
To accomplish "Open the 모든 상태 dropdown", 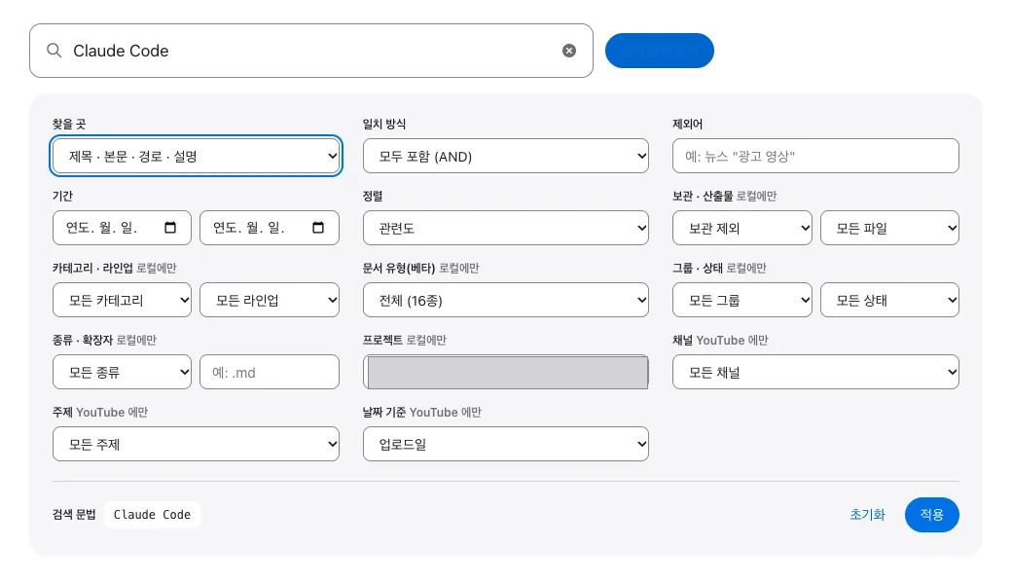I will click(x=889, y=300).
